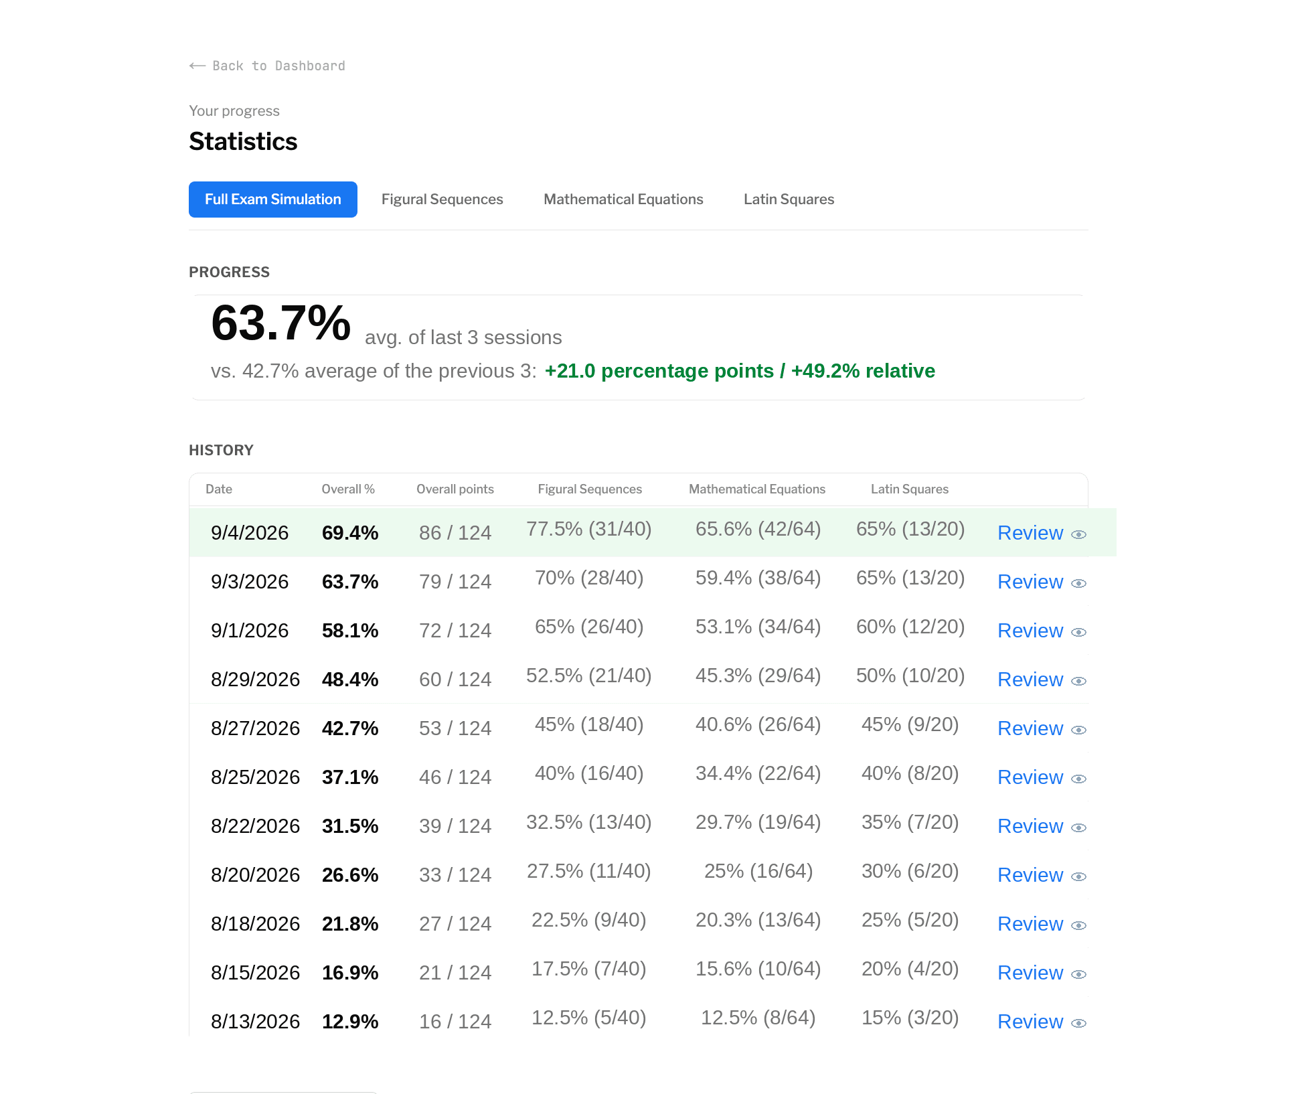Image resolution: width=1300 pixels, height=1094 pixels.
Task: Click the eye icon in the 8/22/2026 row
Action: pos(1078,828)
